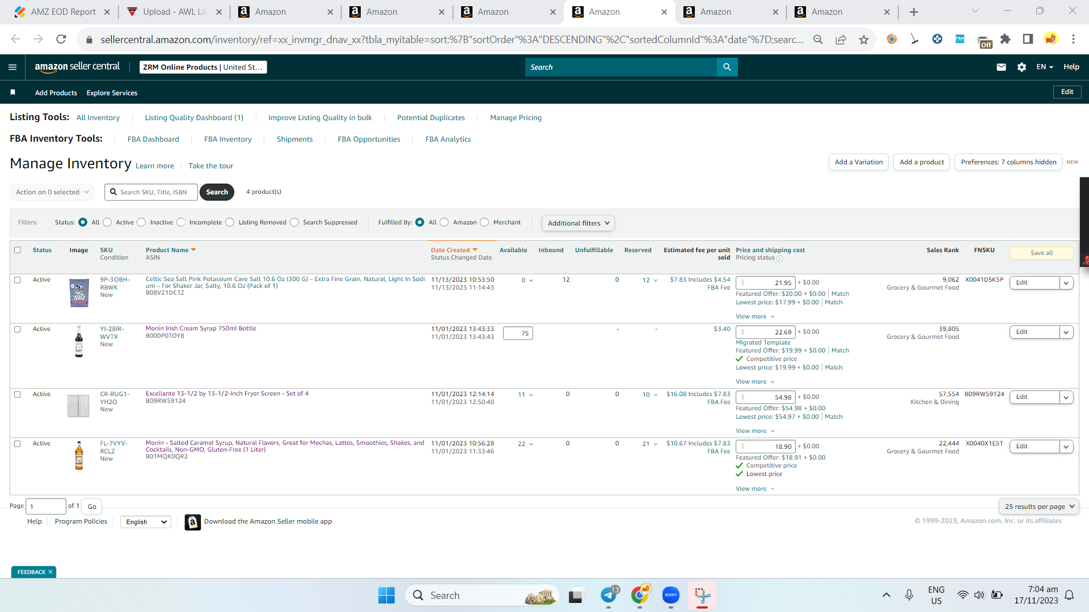Open Preferences: 7 columns hidden
Screen dimensions: 1089x612
1008,162
